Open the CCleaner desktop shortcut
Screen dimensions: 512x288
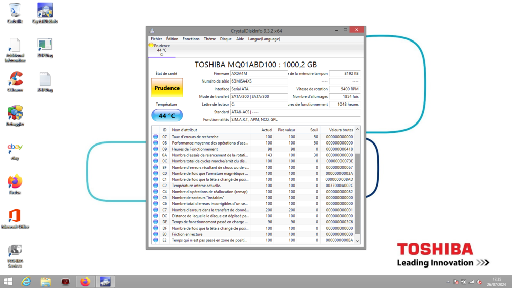click(x=15, y=79)
